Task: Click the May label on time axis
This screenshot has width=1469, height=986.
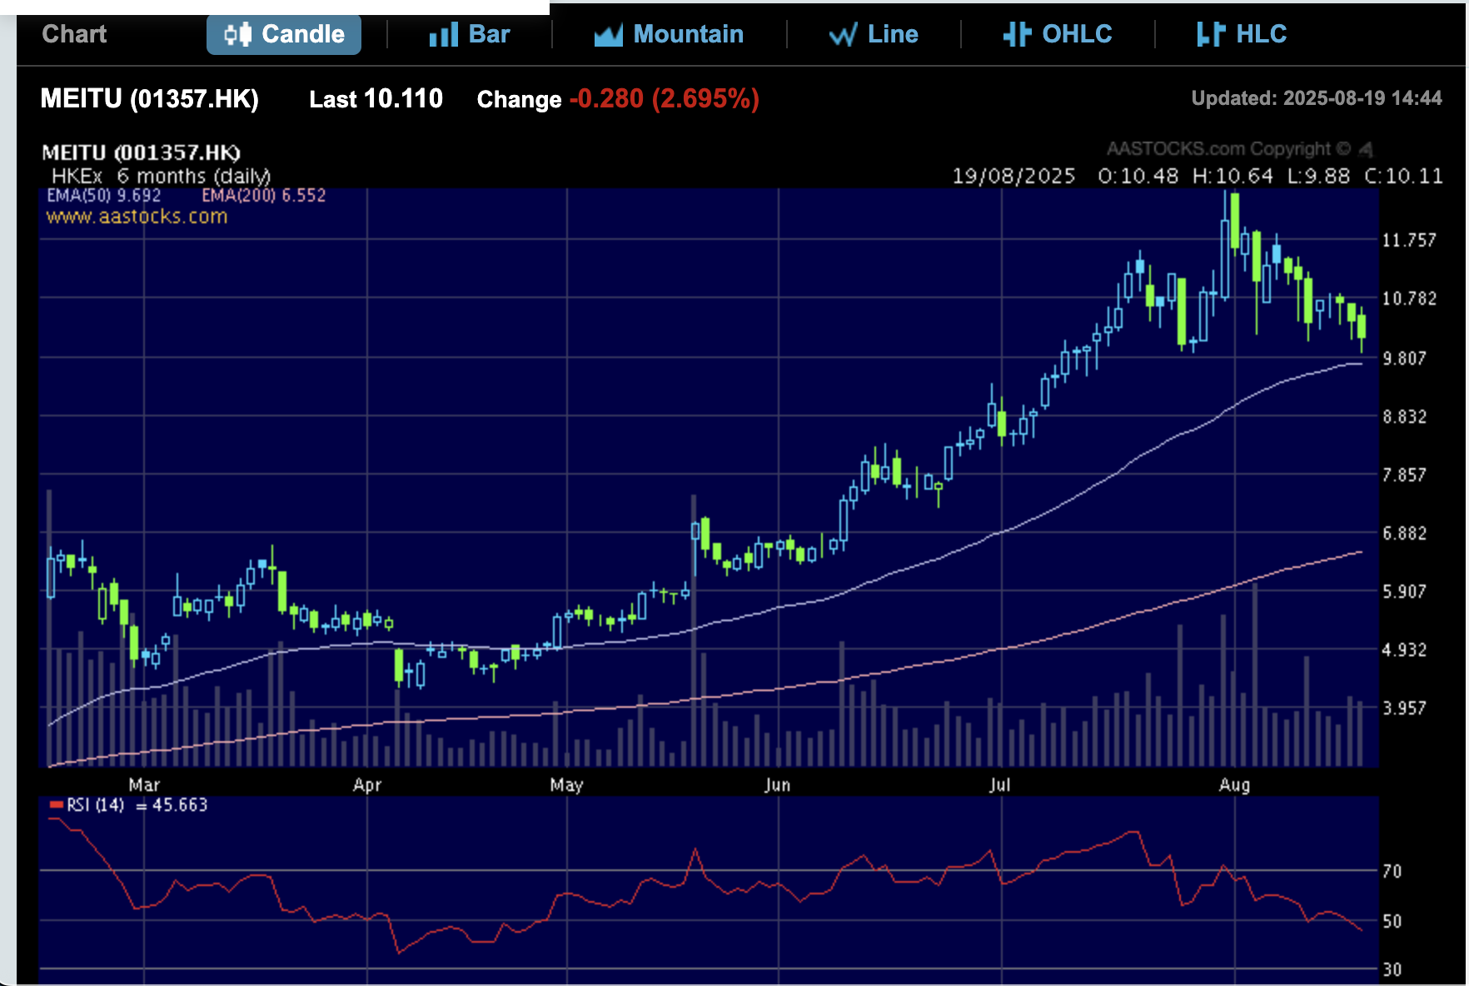Action: pos(566,784)
